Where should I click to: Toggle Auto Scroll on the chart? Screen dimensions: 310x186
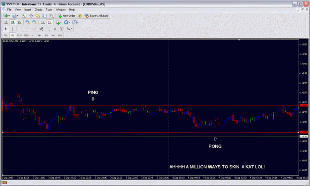coord(43,22)
